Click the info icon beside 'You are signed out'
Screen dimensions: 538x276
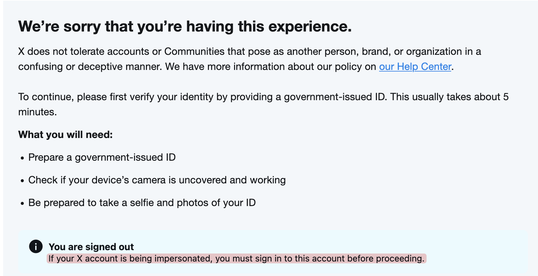tap(36, 246)
